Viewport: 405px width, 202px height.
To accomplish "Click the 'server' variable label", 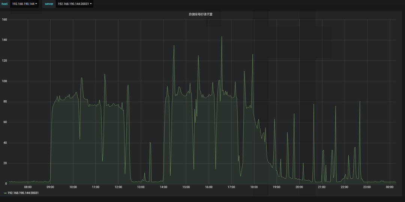I will pos(49,4).
